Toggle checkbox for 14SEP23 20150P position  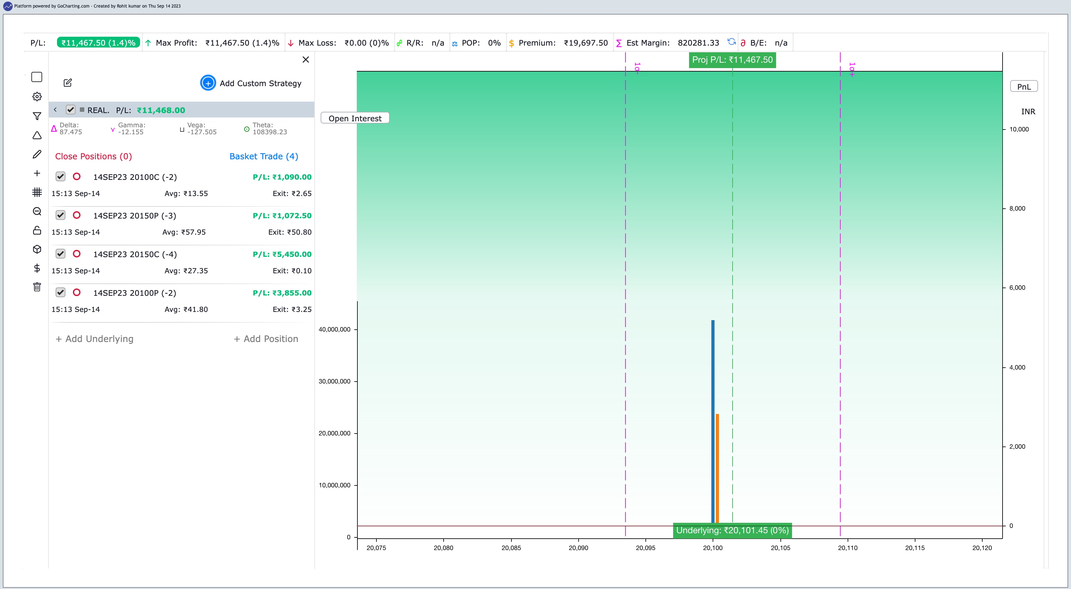60,215
